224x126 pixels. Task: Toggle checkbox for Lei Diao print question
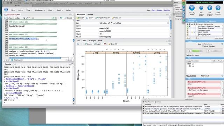pos(144,106)
